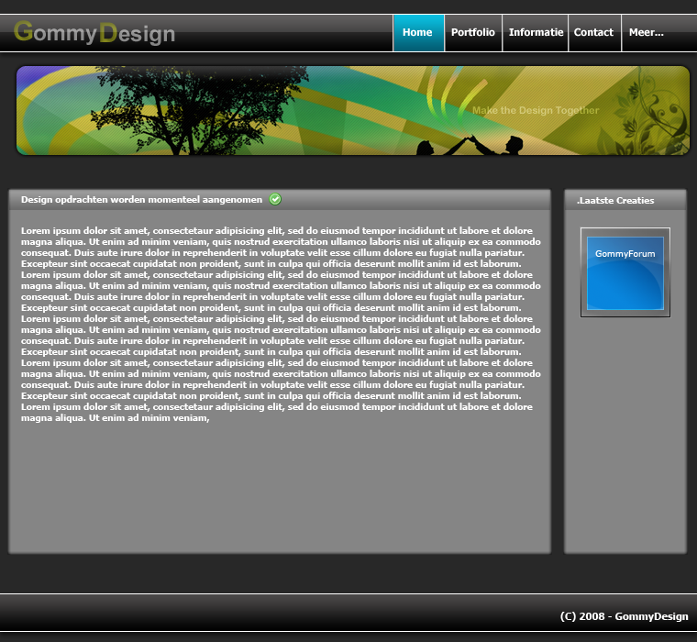This screenshot has height=642, width=697.
Task: Click the tree and couple banner image
Action: tap(353, 111)
